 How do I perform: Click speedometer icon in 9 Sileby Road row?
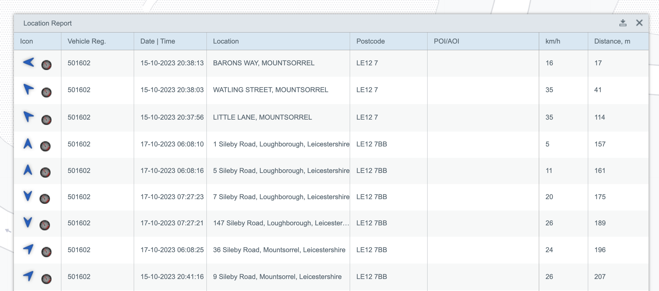coord(46,279)
